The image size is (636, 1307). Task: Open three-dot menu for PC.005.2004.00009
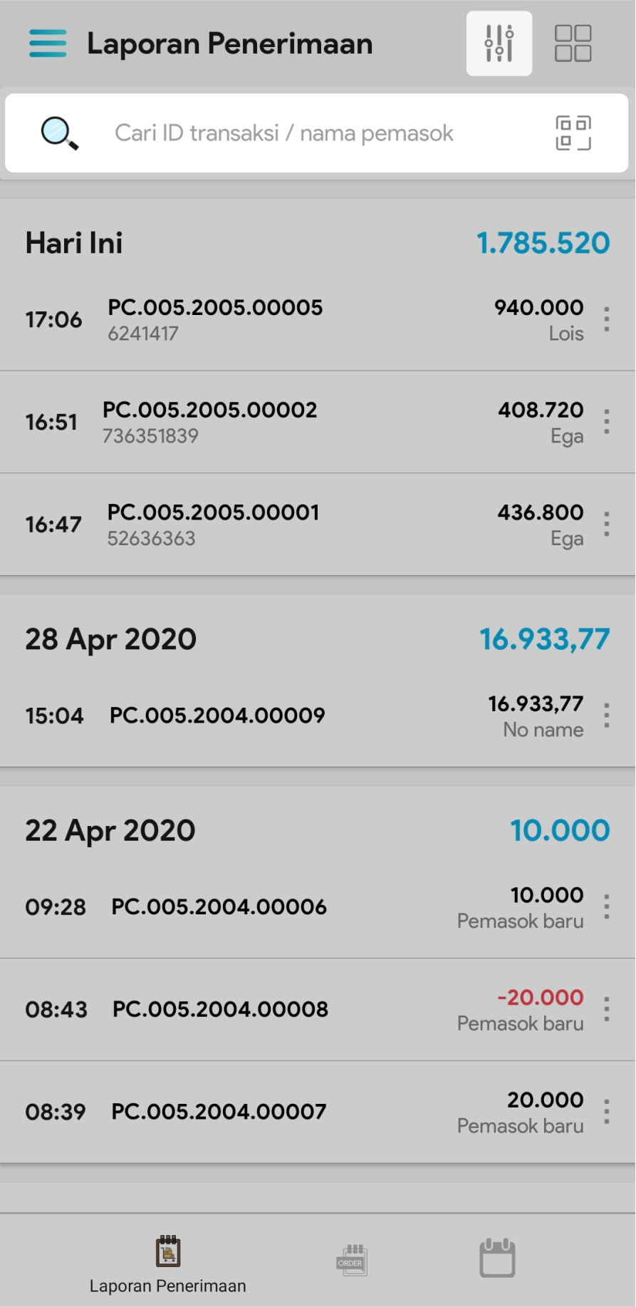[606, 716]
